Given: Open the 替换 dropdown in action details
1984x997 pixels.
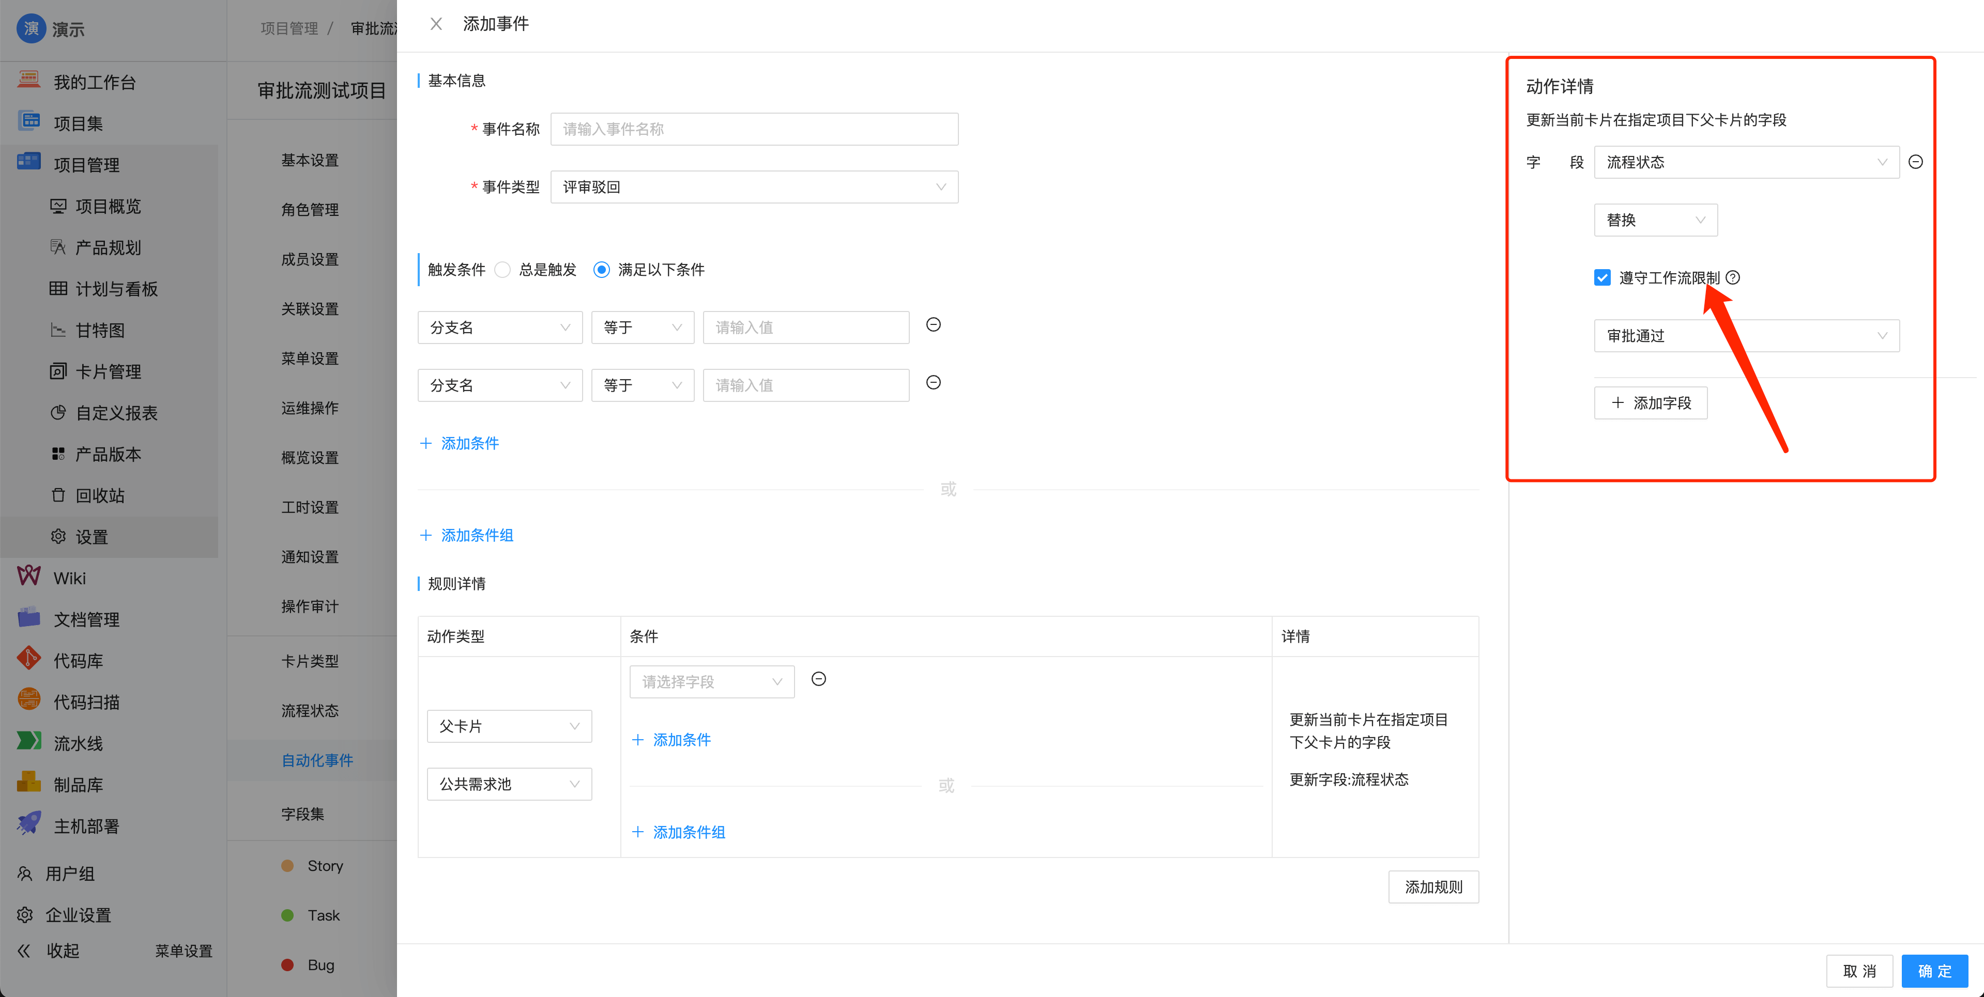Looking at the screenshot, I should [1655, 220].
